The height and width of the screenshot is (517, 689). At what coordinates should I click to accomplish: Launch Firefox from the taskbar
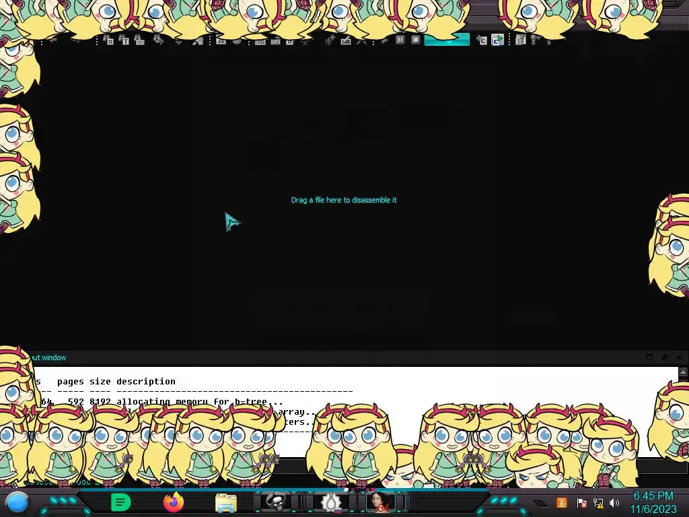174,502
